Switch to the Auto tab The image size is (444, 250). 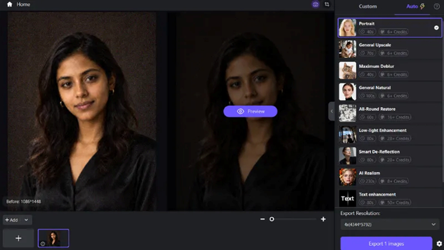(x=415, y=6)
